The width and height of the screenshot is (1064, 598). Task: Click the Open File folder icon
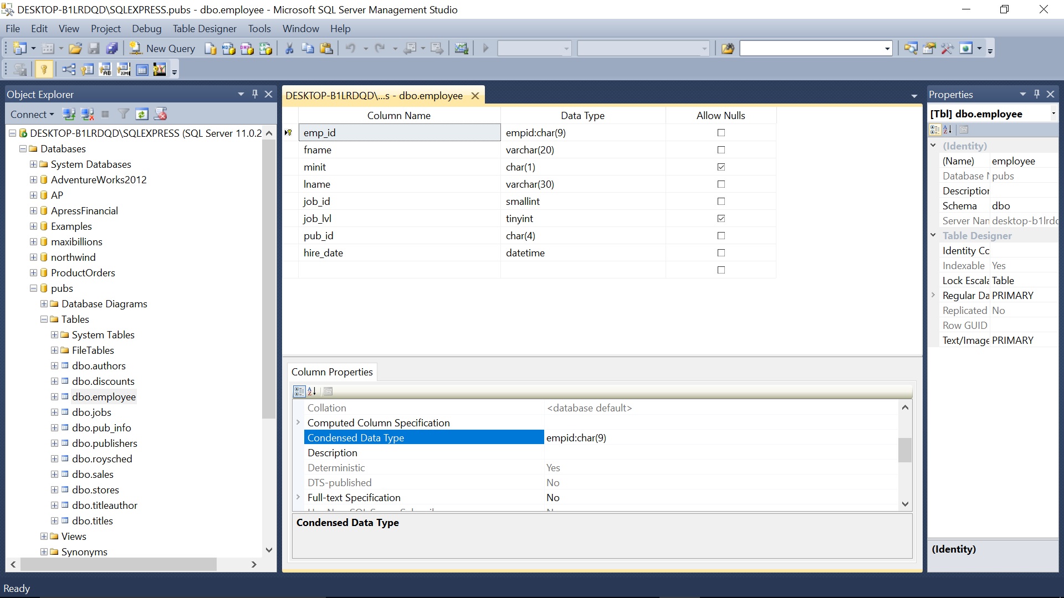(75, 49)
